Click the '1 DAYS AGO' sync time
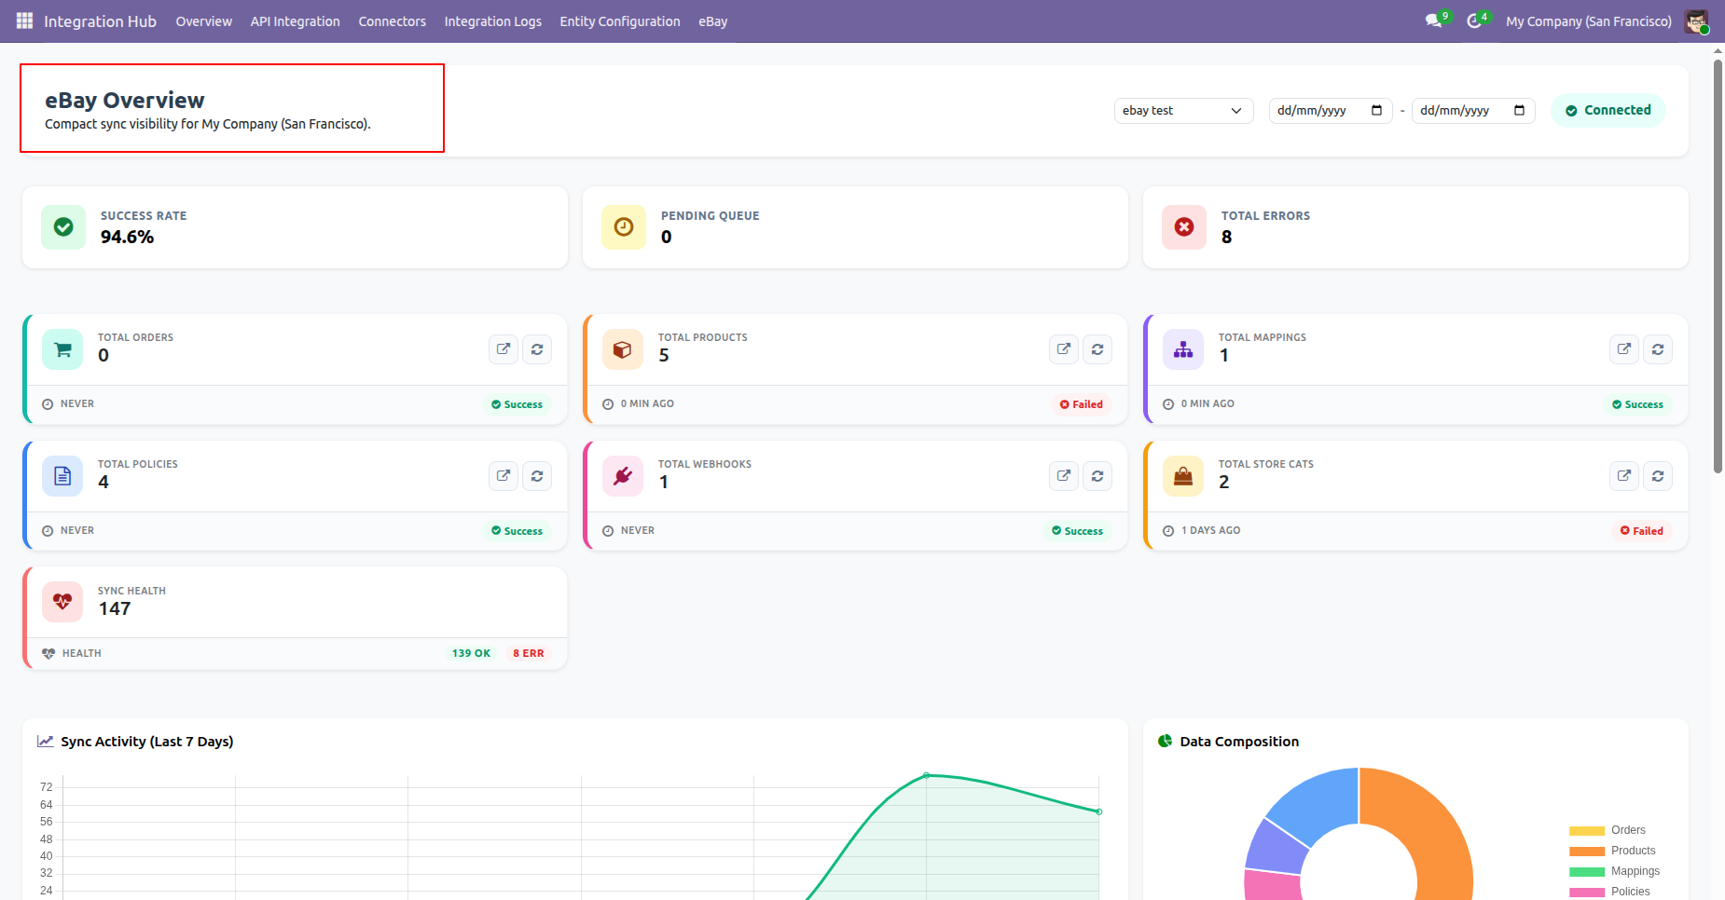 [x=1210, y=530]
